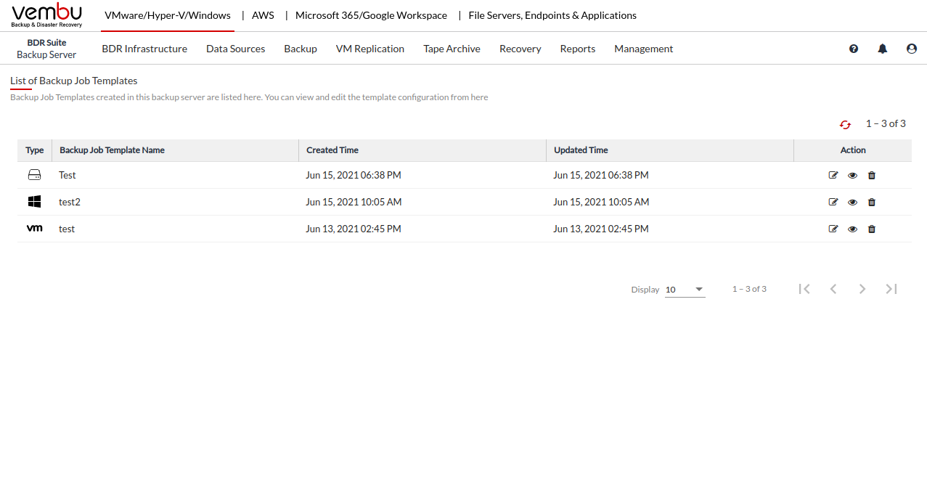Expand the Management menu

(x=643, y=49)
